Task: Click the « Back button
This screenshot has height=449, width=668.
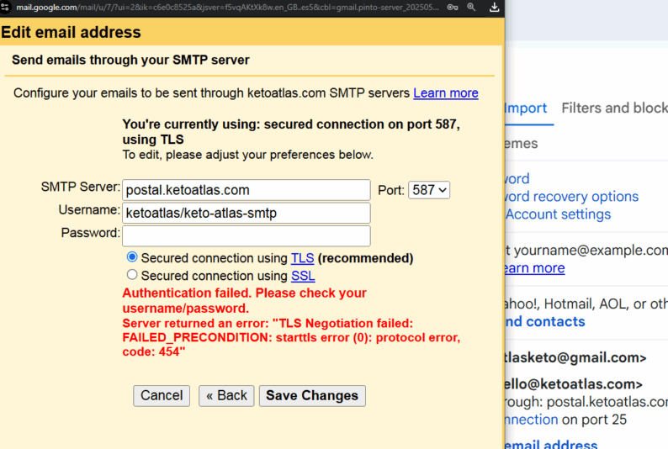Action: point(226,396)
